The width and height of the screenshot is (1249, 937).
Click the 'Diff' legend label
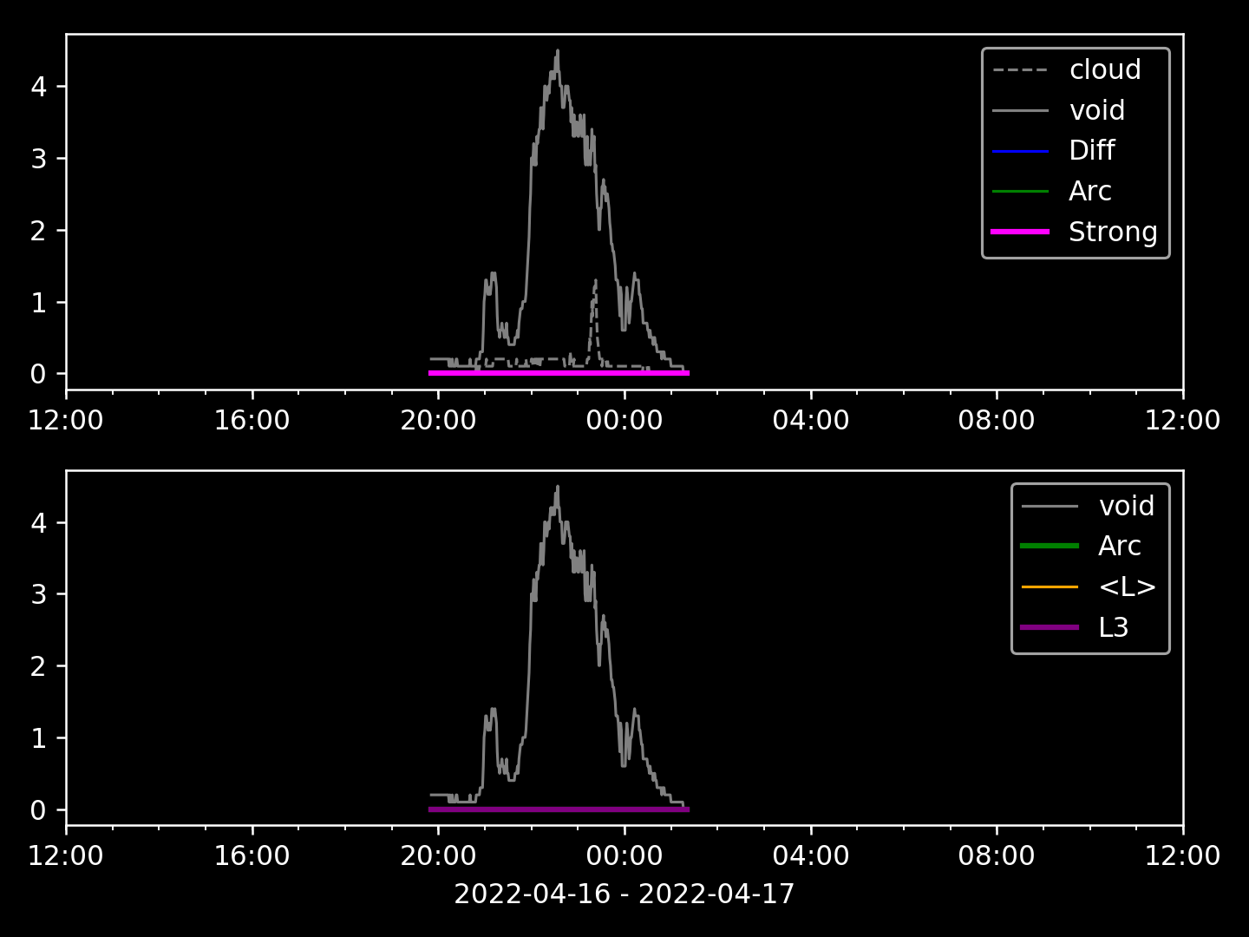coord(1092,151)
